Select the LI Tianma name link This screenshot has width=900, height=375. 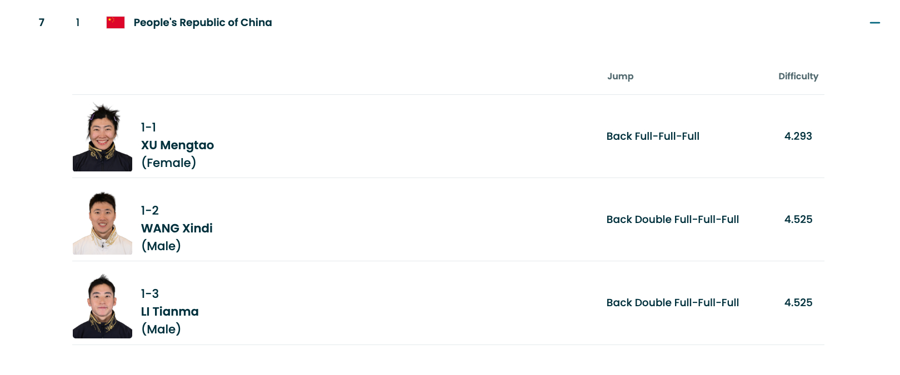[169, 312]
